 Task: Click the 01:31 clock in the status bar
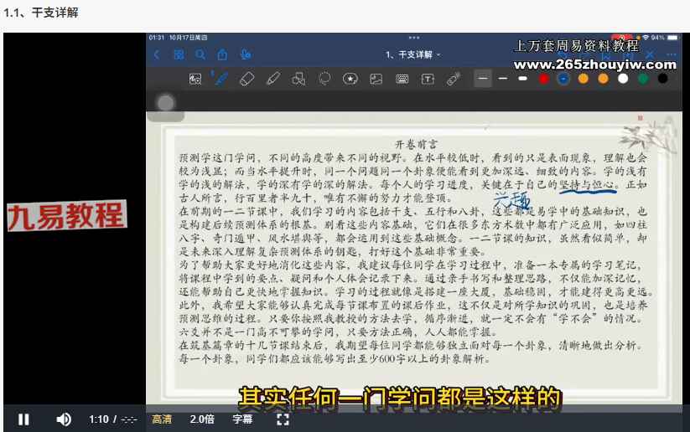[156, 38]
